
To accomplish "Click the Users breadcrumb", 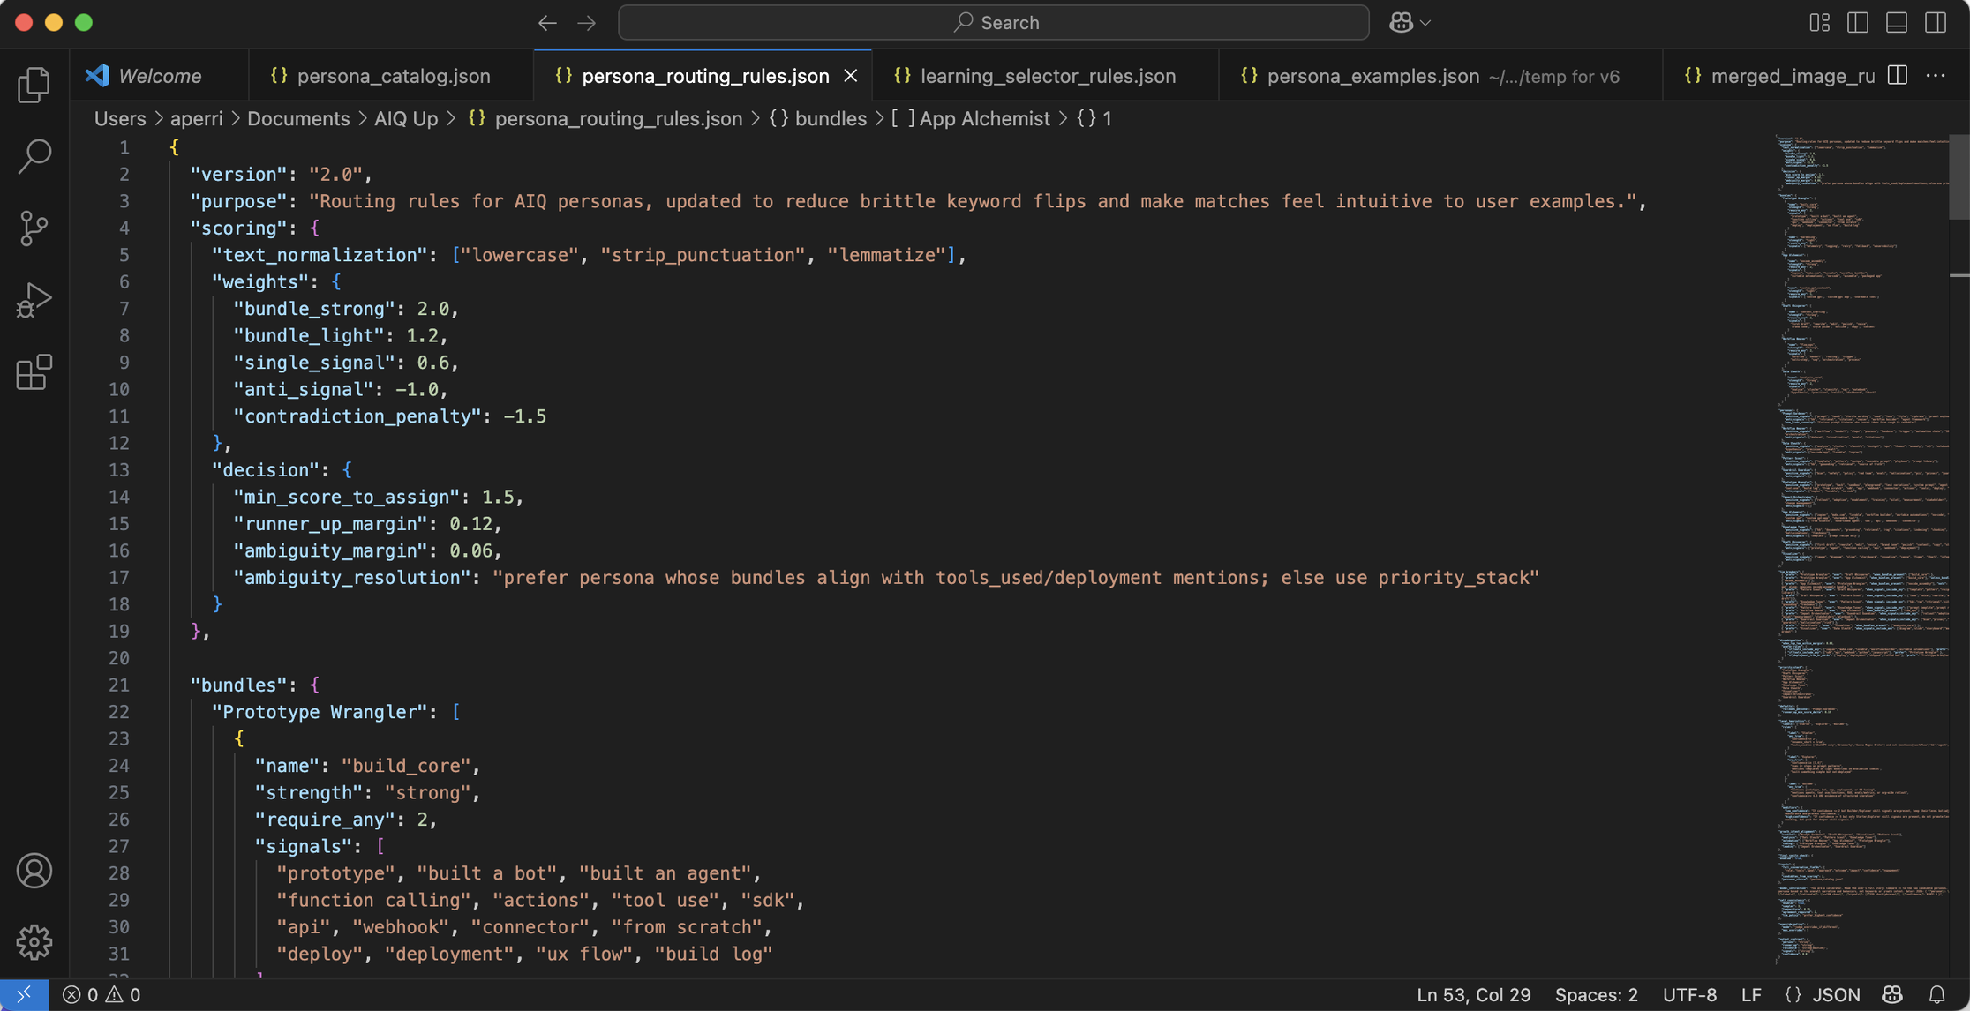I will tap(120, 118).
